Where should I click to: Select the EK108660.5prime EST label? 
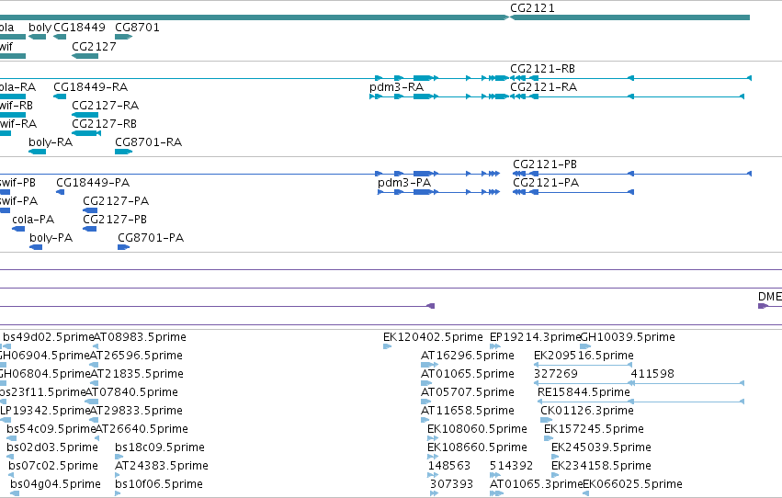477,448
